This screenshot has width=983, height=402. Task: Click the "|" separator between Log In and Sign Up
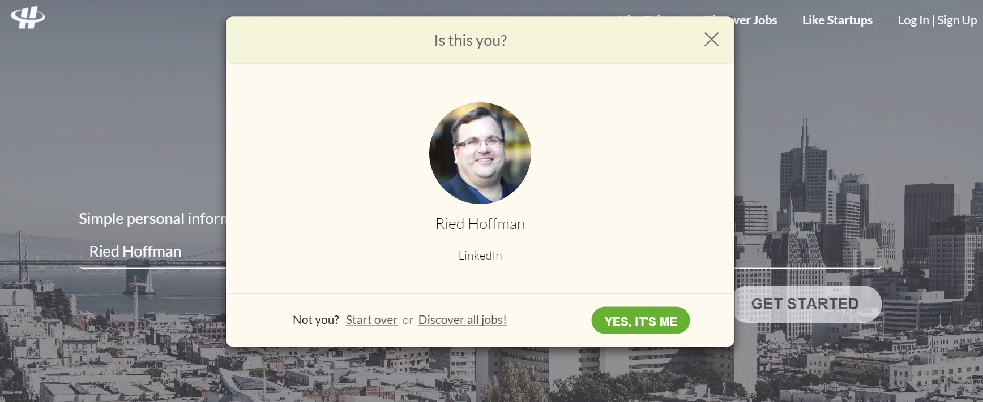[x=933, y=20]
